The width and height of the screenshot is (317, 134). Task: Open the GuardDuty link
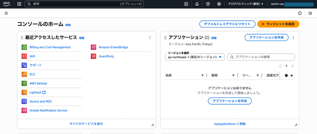pos(106,56)
